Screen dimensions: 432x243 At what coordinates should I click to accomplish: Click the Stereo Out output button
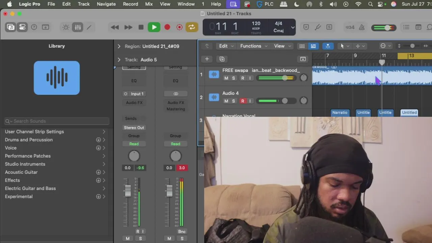[x=134, y=128]
